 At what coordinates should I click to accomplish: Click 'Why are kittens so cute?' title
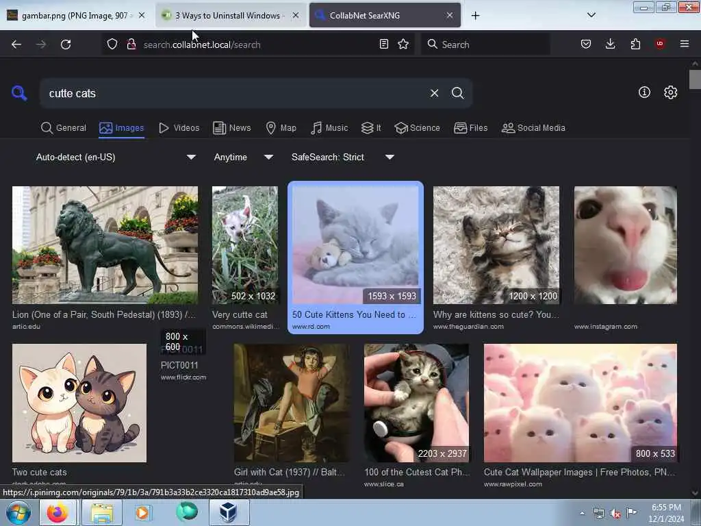(496, 314)
